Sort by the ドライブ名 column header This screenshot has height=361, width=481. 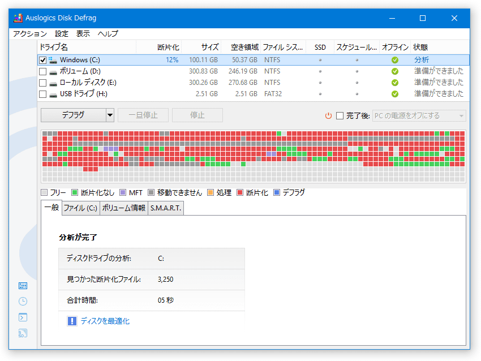[x=87, y=47]
